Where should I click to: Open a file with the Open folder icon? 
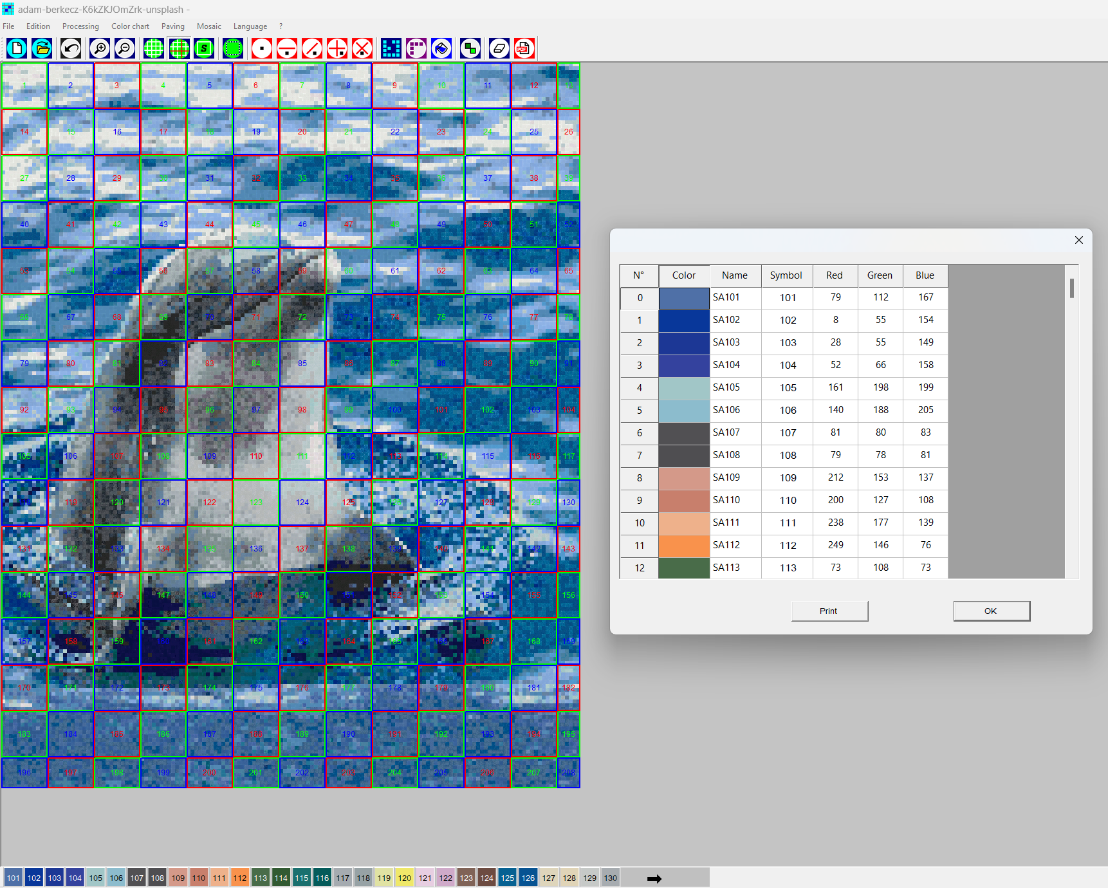42,48
